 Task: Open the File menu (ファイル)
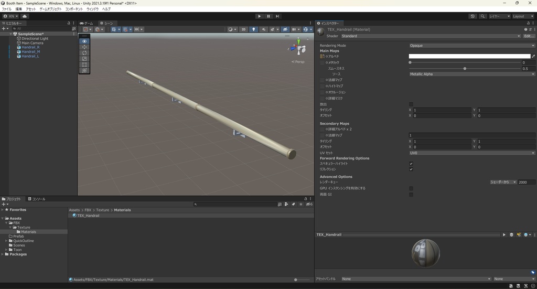tap(6, 9)
